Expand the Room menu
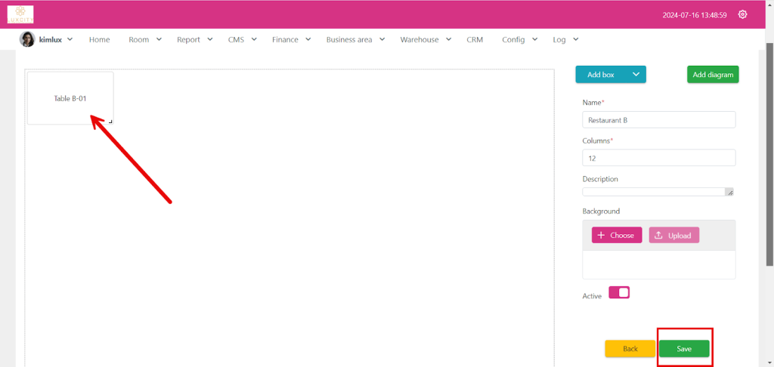The image size is (774, 367). [144, 39]
